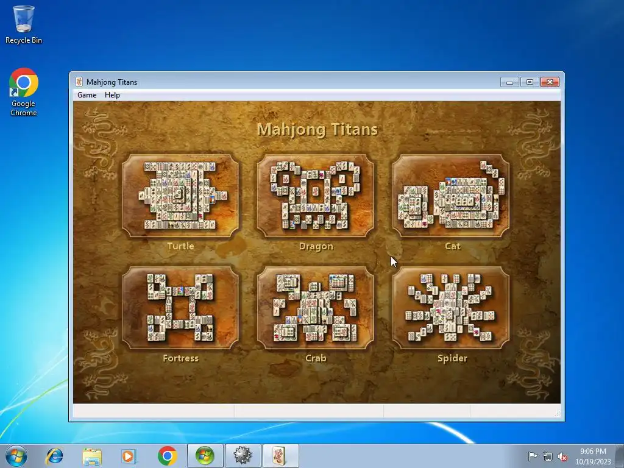Open the clock showing 9:06 PM
Viewport: 624px width, 468px height.
593,456
